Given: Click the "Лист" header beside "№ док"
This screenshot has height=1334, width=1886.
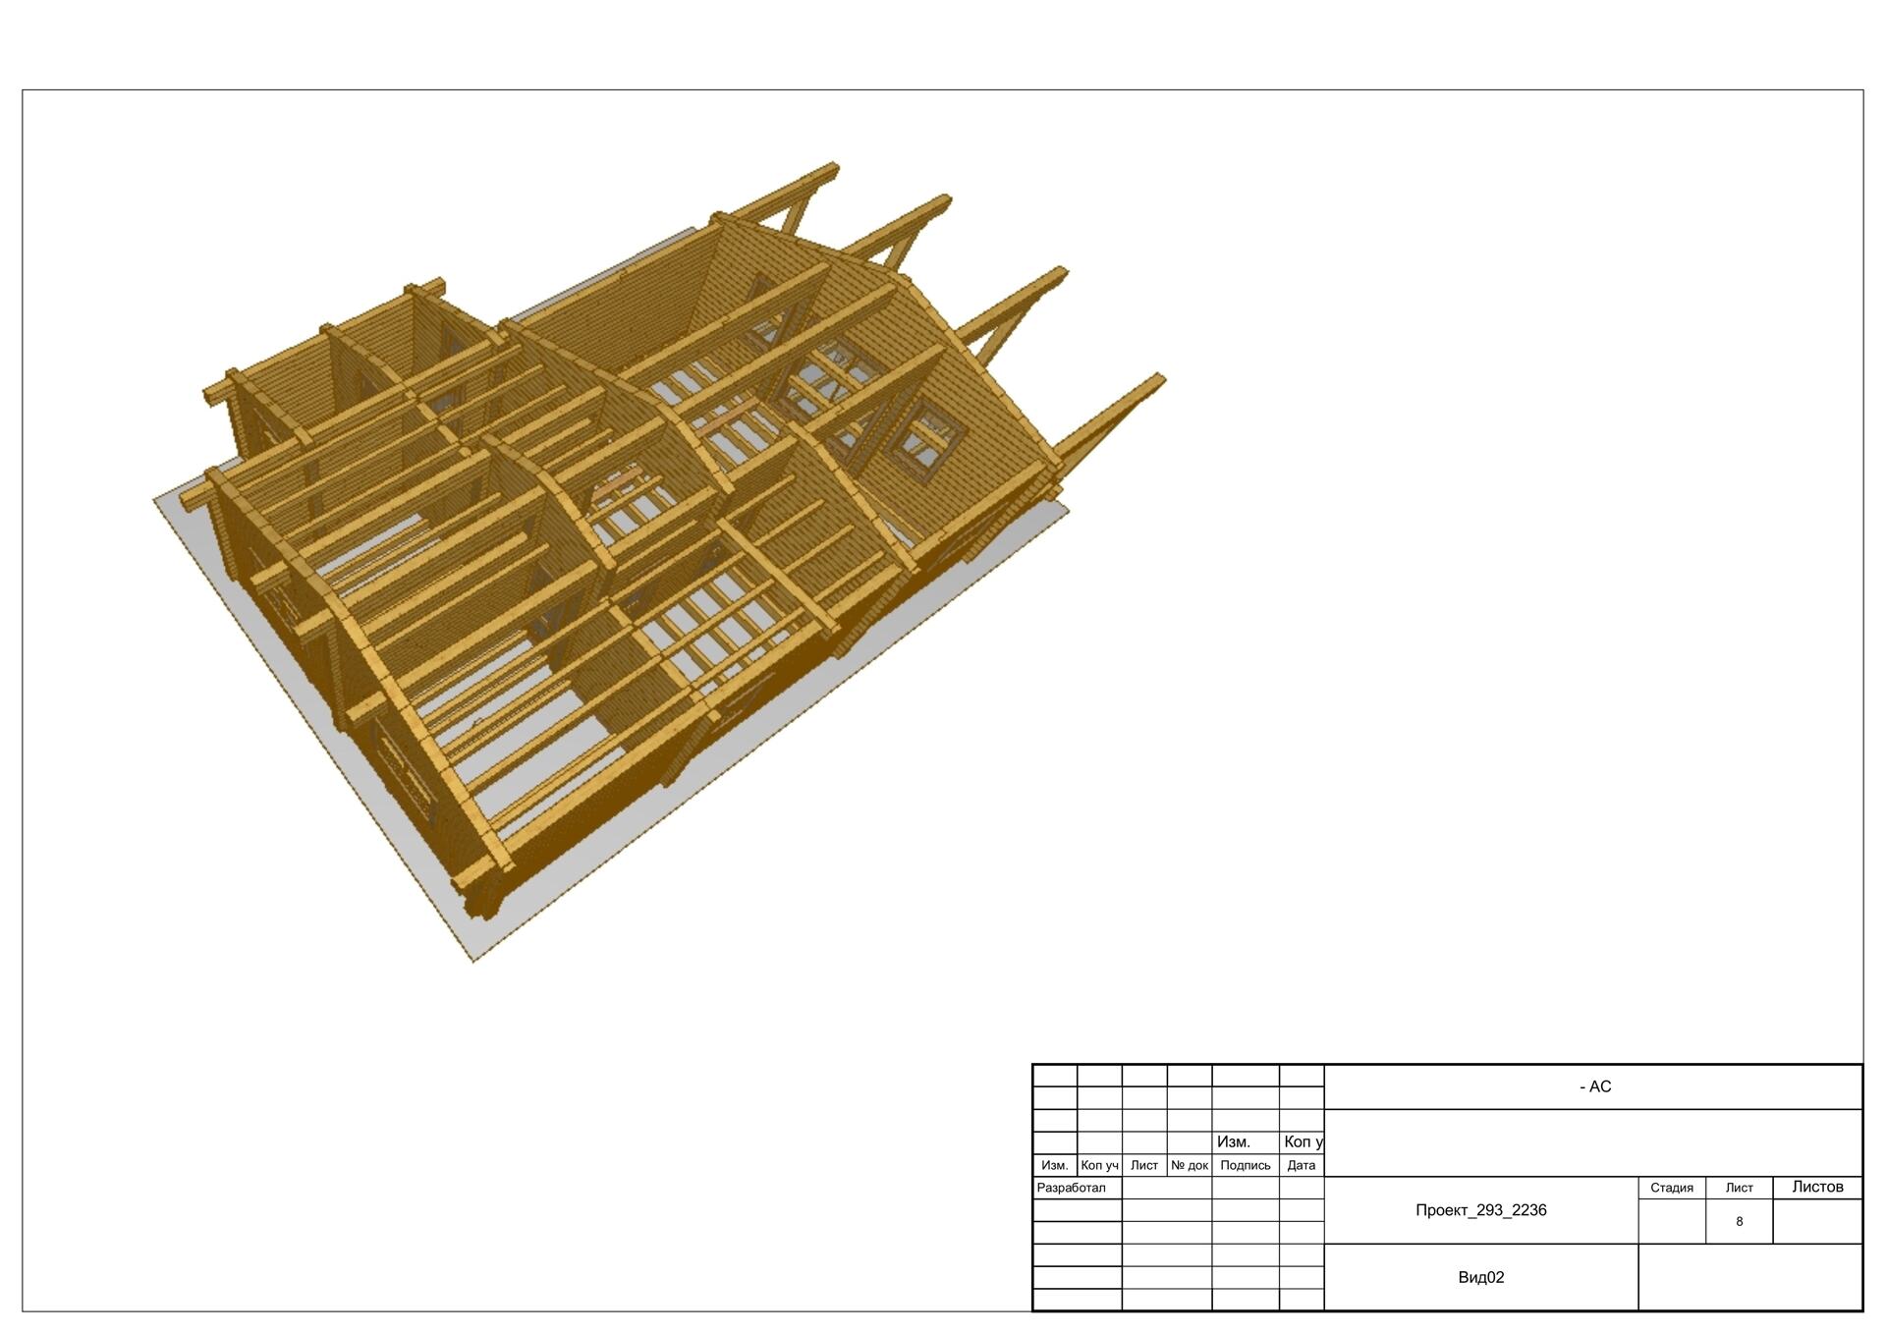Looking at the screenshot, I should click(x=1143, y=1165).
